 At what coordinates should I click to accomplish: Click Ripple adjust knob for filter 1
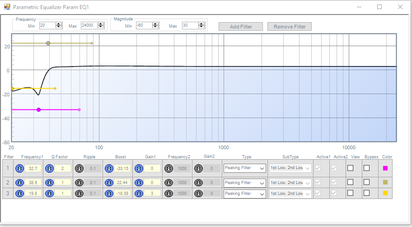79,168
